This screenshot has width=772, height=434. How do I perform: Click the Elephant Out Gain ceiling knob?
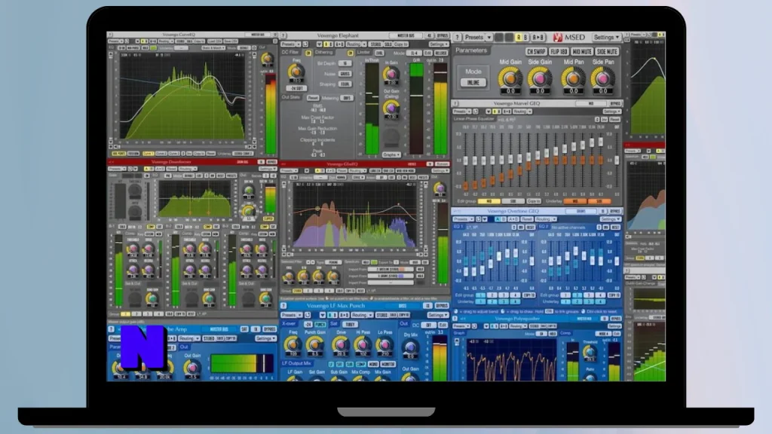click(391, 107)
